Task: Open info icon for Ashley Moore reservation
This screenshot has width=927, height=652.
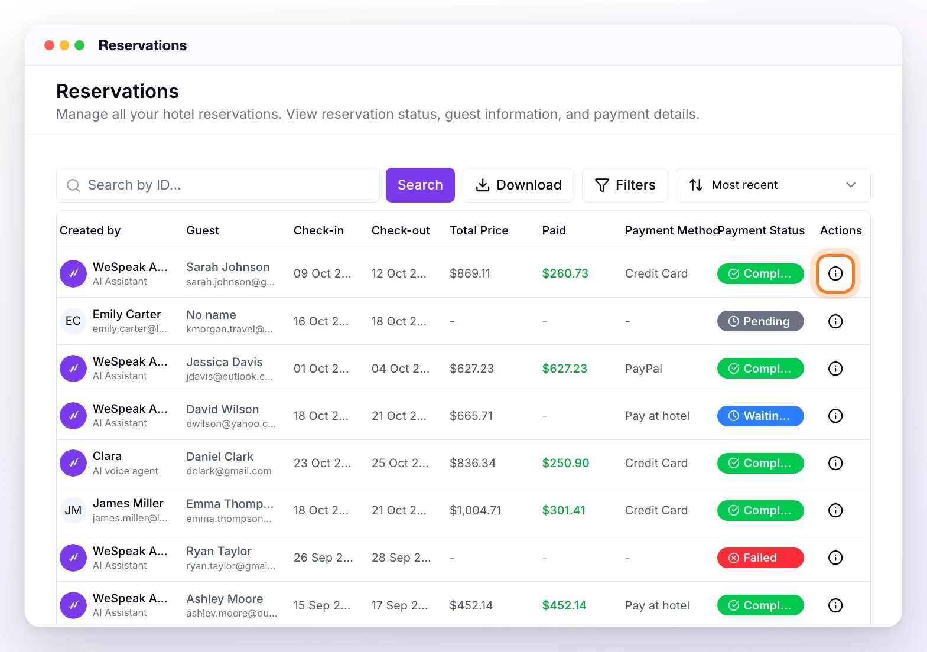Action: pyautogui.click(x=835, y=605)
